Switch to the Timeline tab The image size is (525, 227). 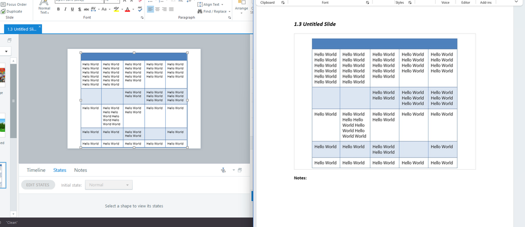[36, 170]
